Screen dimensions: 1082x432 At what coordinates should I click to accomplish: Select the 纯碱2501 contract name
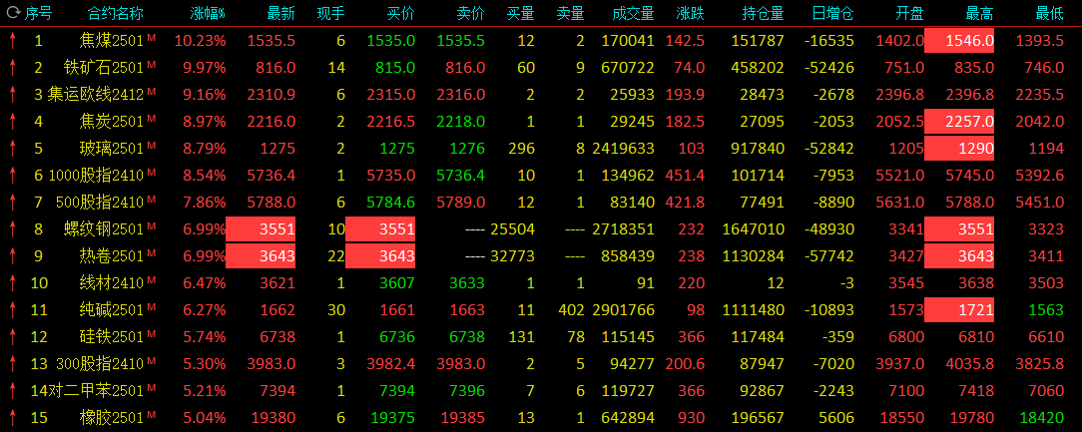click(x=111, y=310)
